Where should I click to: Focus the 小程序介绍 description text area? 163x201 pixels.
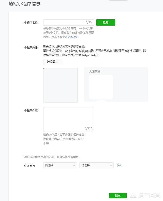(68, 119)
